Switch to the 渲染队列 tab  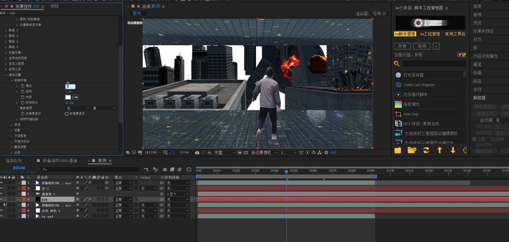point(13,161)
